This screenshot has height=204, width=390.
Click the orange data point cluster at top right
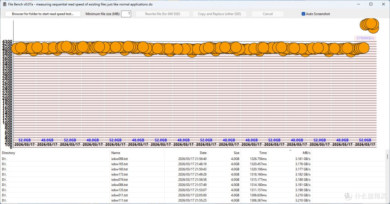(x=370, y=26)
